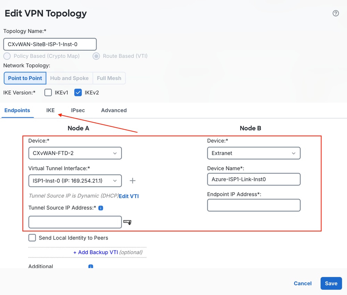Add a new Virtual Tunnel Interface with plus icon

[x=132, y=181]
